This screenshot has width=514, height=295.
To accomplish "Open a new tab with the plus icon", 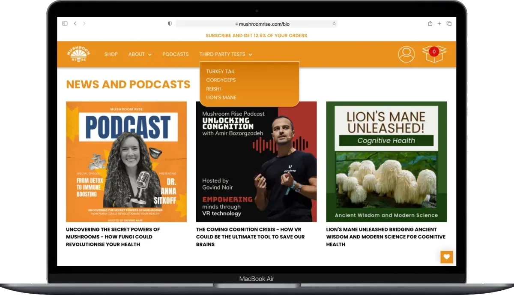I will (x=439, y=24).
